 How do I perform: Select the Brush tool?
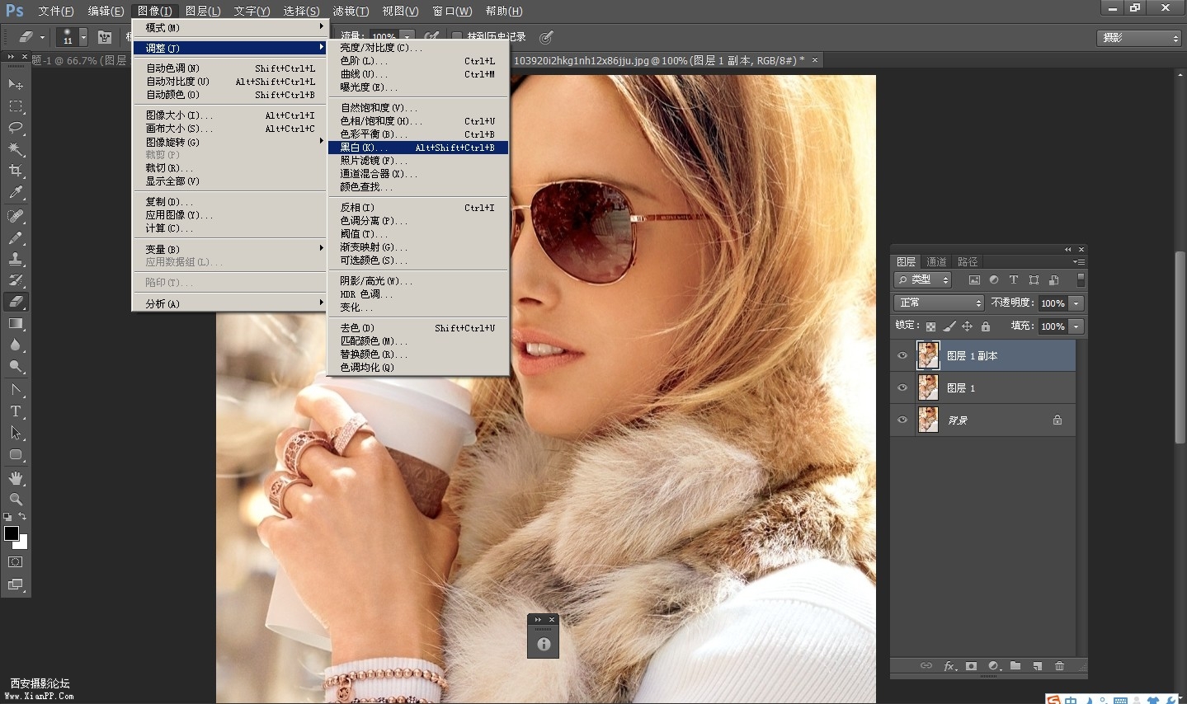click(x=16, y=237)
